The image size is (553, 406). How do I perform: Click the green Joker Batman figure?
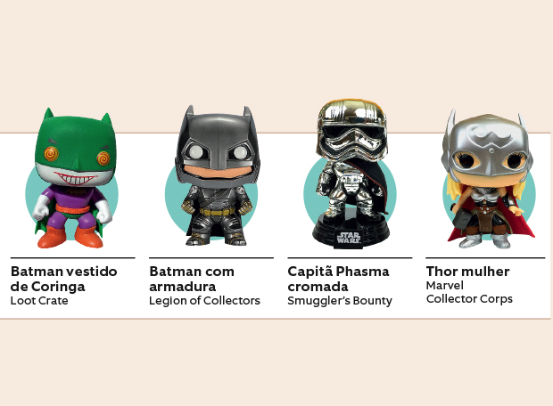point(75,178)
